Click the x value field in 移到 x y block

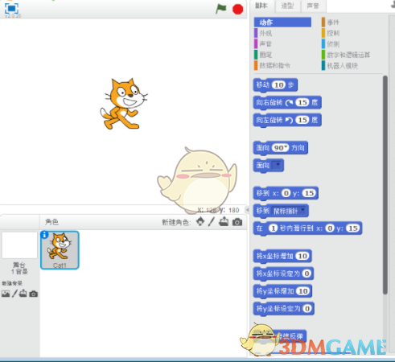[286, 193]
